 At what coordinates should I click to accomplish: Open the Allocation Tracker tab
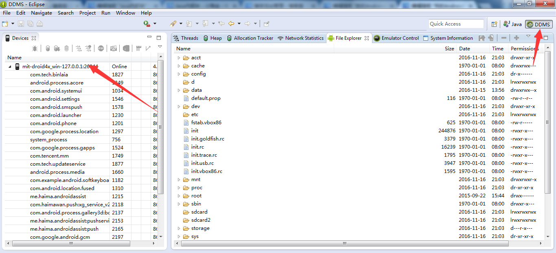pyautogui.click(x=253, y=38)
